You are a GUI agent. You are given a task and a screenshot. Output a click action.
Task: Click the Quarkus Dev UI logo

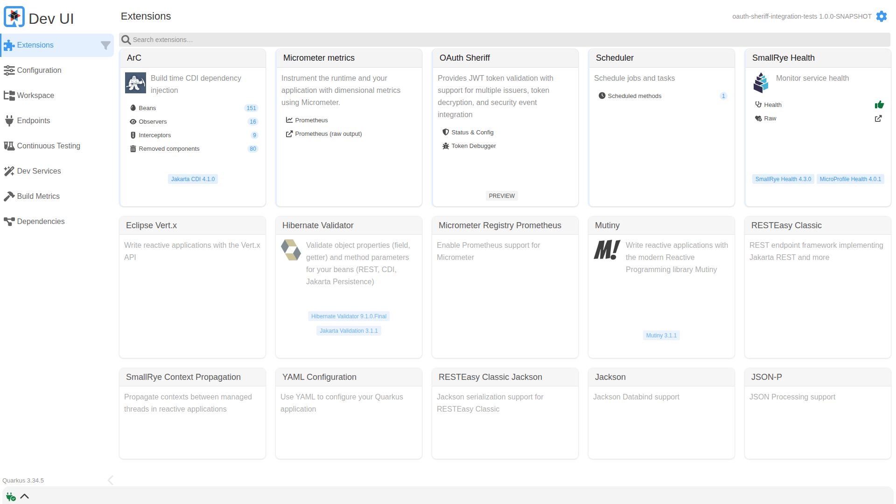coord(14,17)
